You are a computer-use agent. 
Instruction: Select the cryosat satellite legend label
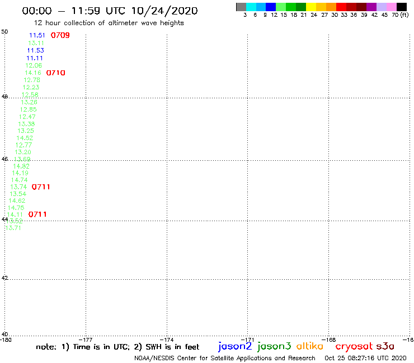click(x=354, y=347)
